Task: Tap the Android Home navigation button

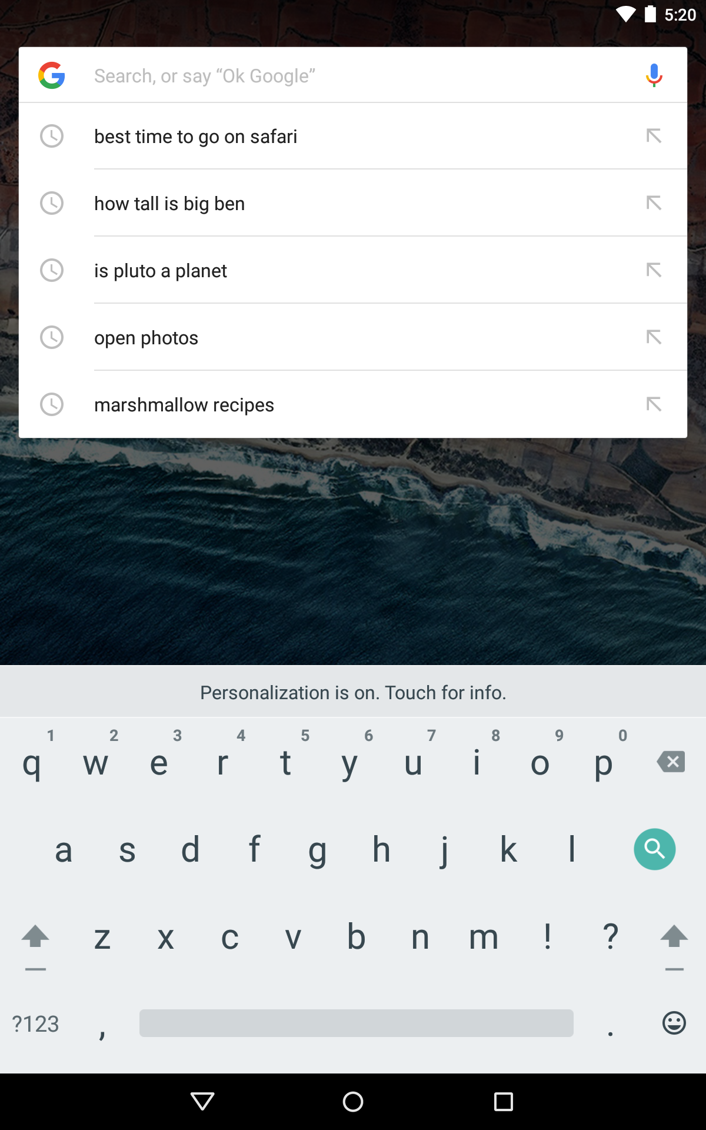Action: coord(353,1102)
